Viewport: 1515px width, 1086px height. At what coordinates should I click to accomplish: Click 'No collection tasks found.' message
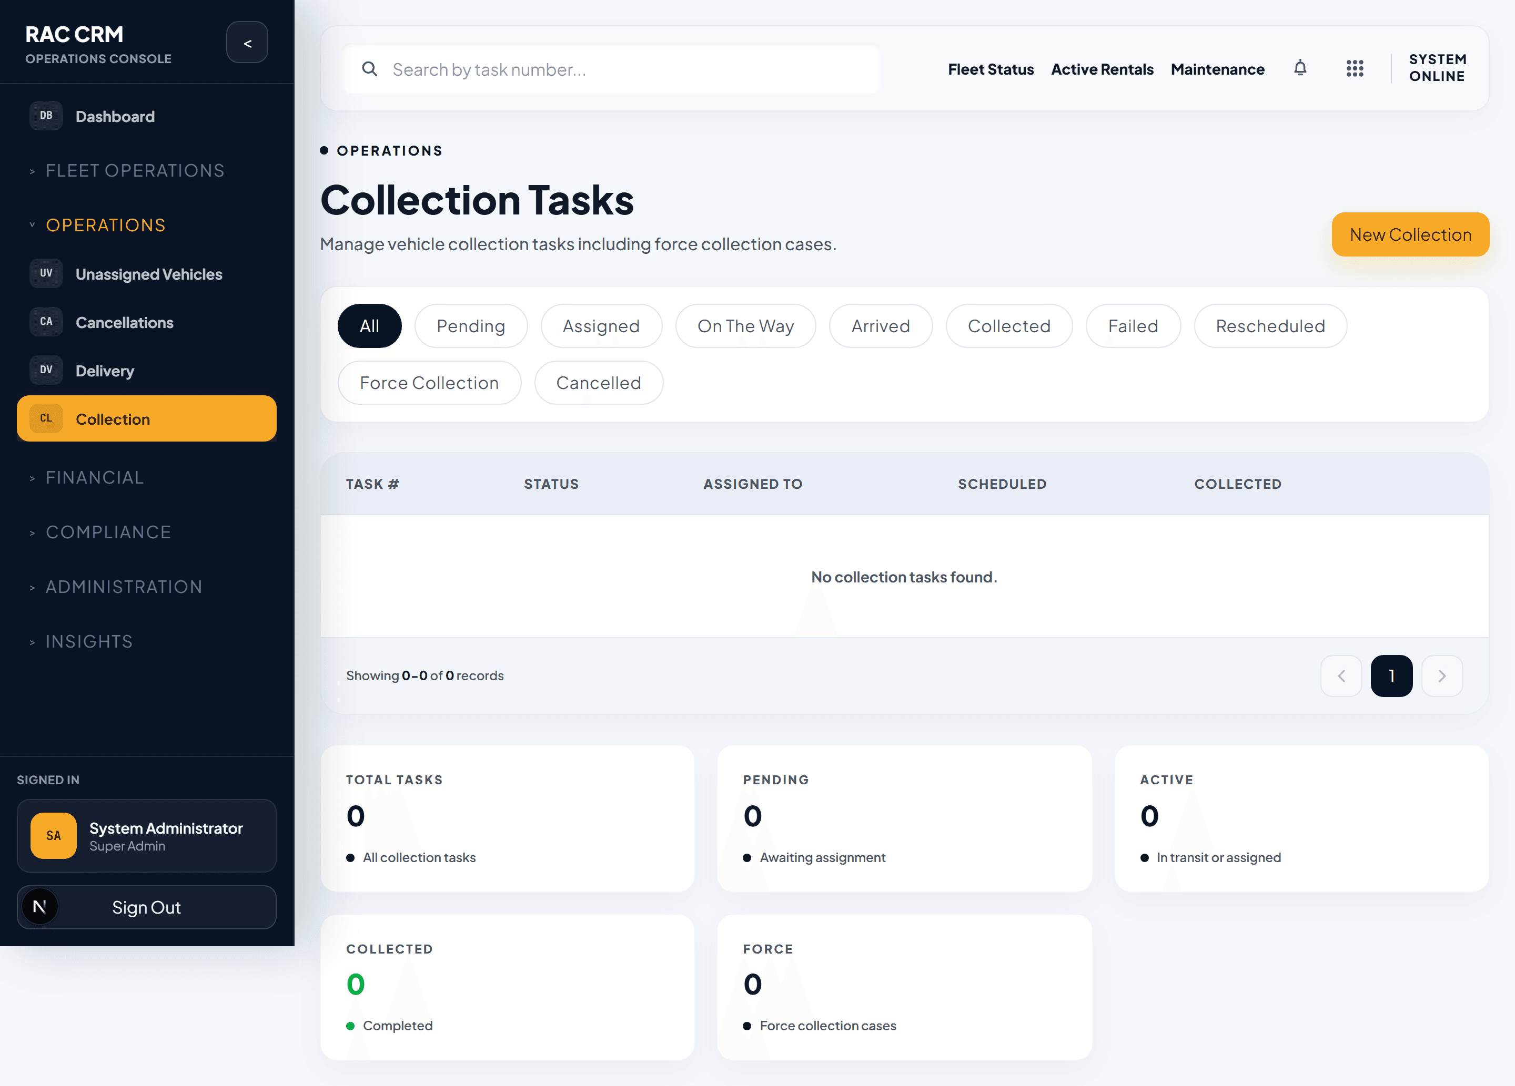point(904,577)
